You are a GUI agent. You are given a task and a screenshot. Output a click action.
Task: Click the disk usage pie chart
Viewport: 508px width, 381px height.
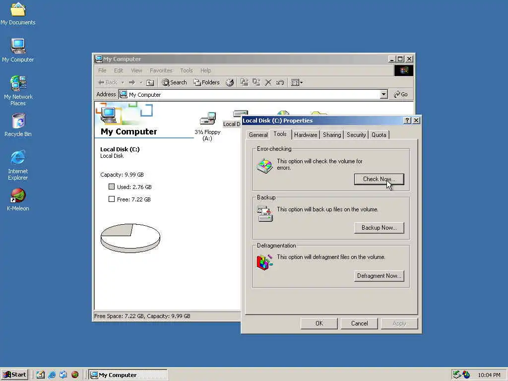[x=130, y=238]
